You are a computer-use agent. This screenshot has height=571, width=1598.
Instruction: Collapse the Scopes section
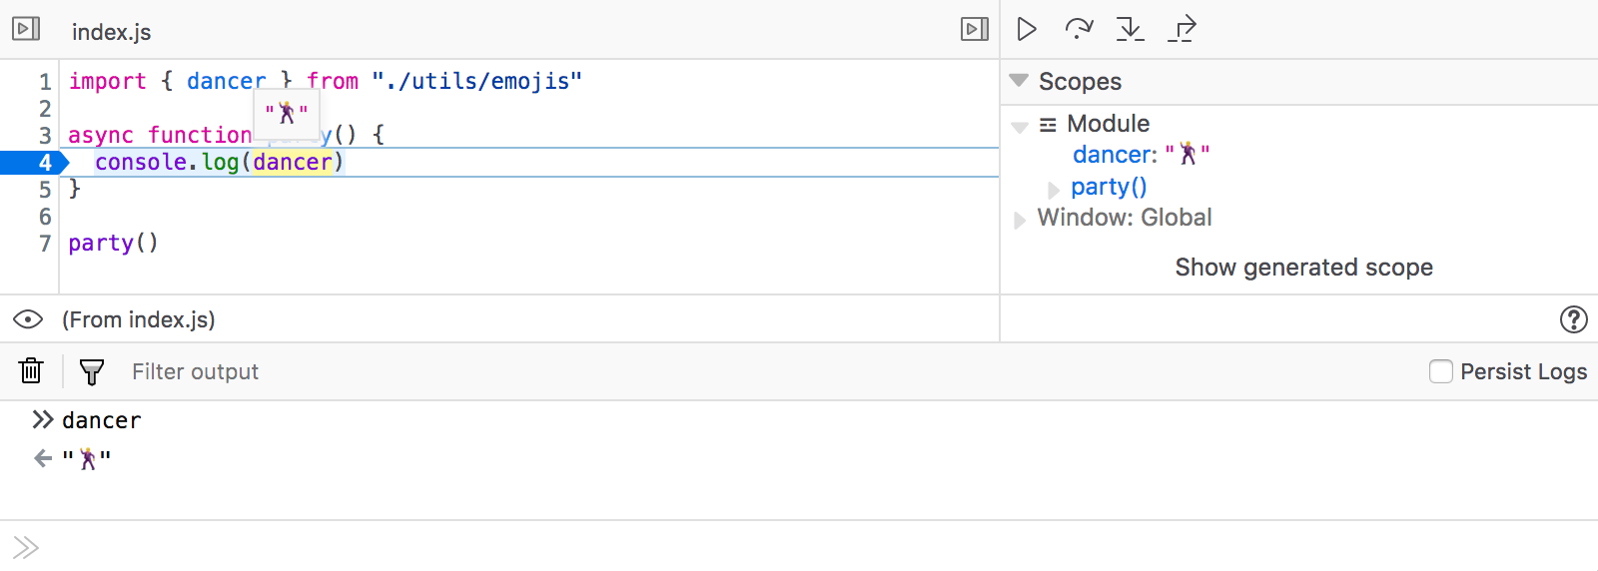(x=1019, y=81)
